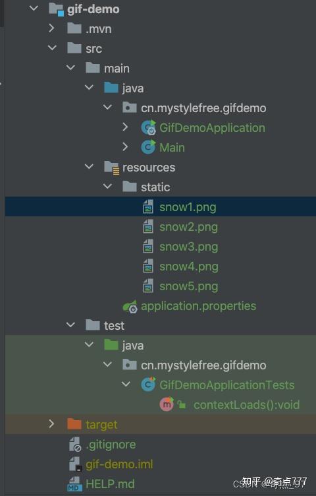Click the HELP.md markdown file icon
The width and height of the screenshot is (316, 496).
tap(75, 484)
